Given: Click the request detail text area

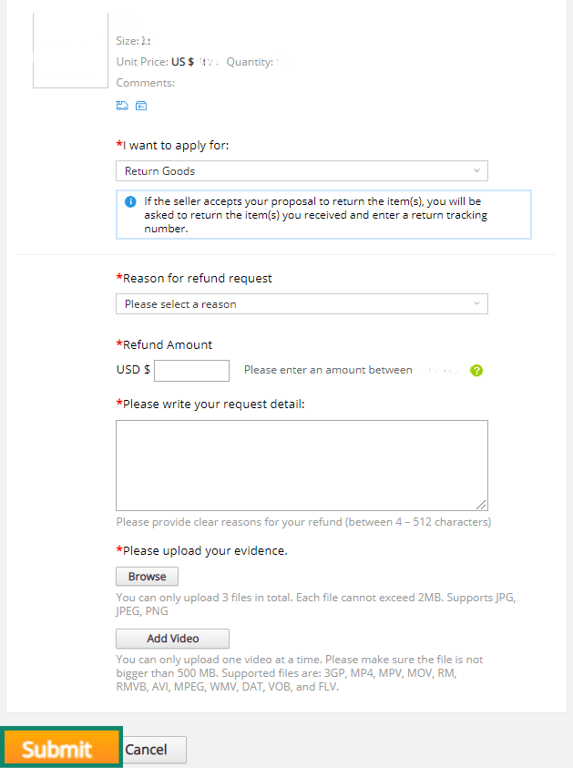Looking at the screenshot, I should coord(301,463).
